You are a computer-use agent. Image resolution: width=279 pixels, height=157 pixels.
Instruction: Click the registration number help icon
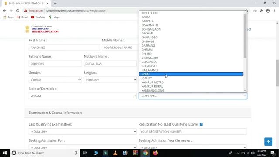tap(201, 124)
